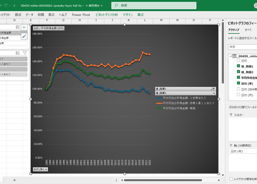Click the 日付 (年) item in the axis box
Viewport: 257px width, 184px height.
coord(243,151)
